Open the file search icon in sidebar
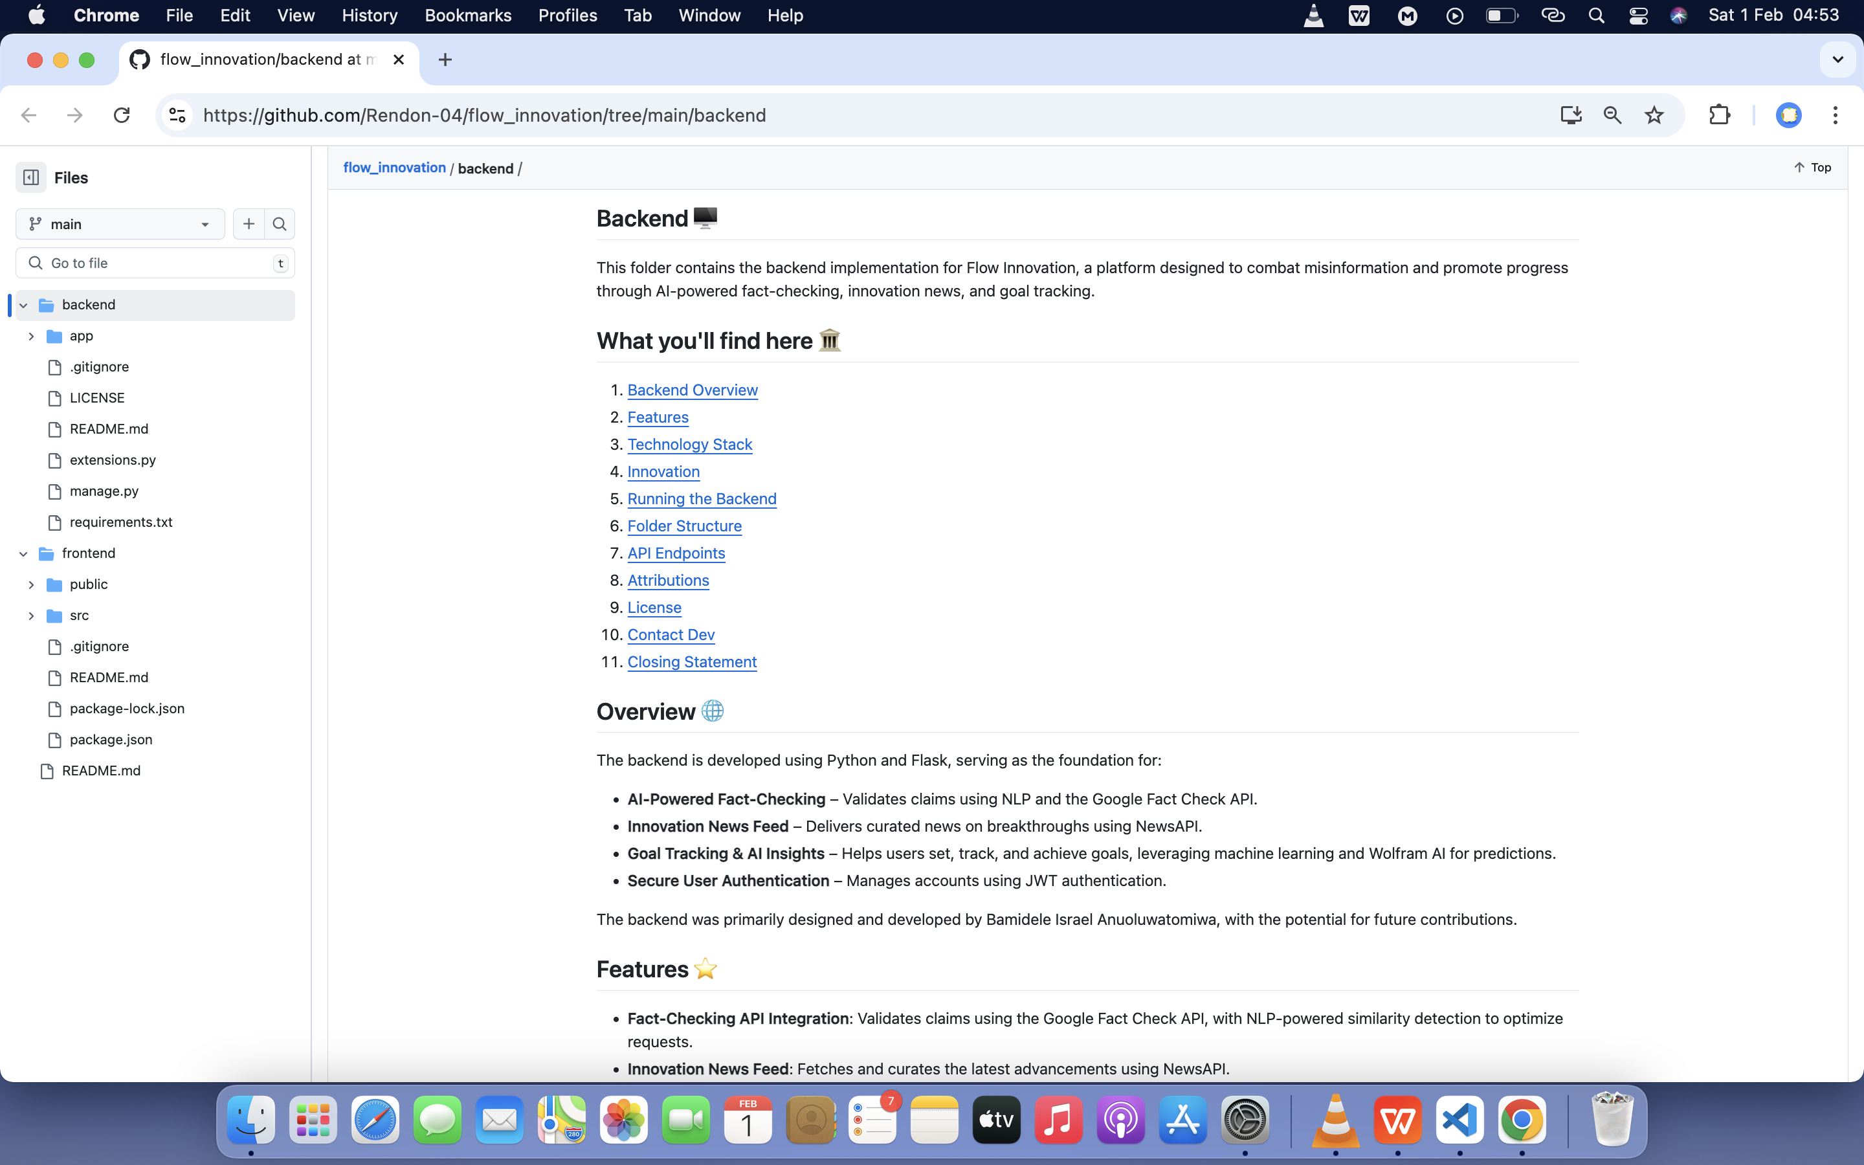Screen dimensions: 1864x1165 click(x=280, y=223)
